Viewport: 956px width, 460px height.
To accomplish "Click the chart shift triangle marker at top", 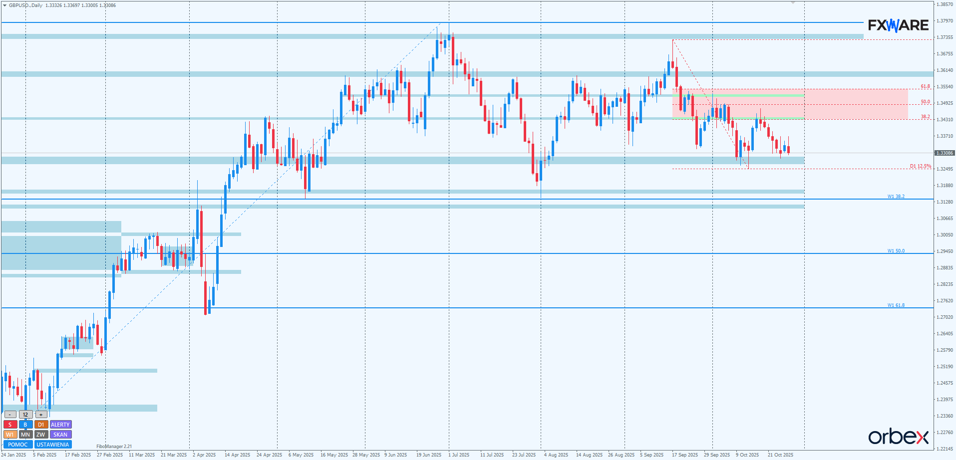I will [793, 3].
